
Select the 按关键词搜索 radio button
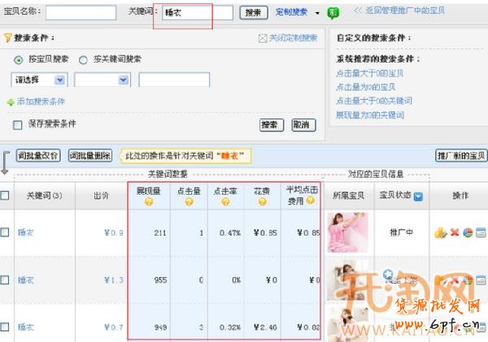tap(83, 59)
